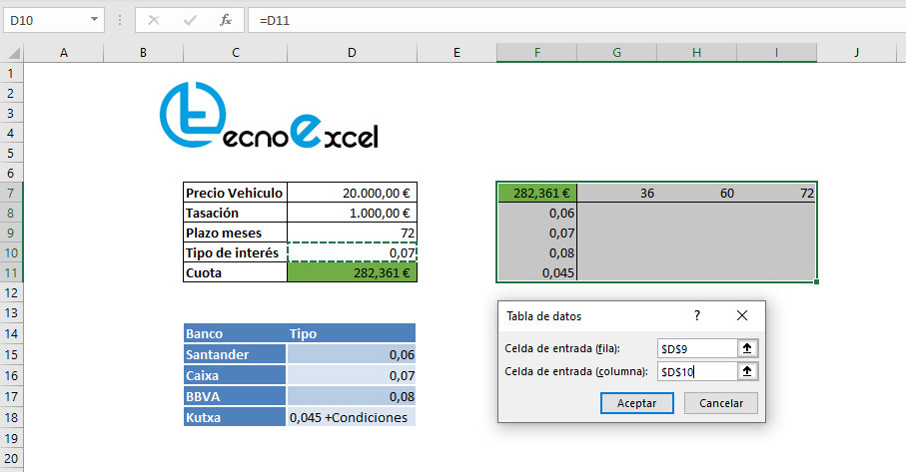Click Caixa rate cell D16 with 0,07
Screen dimensions: 906x472
[x=352, y=375]
